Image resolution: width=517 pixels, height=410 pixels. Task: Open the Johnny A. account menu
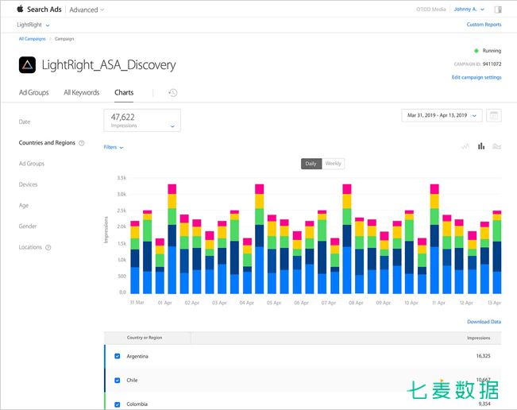(469, 10)
